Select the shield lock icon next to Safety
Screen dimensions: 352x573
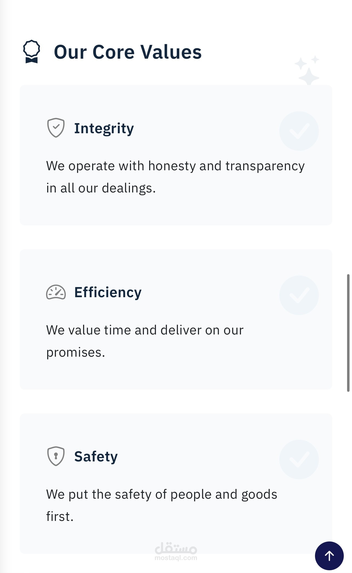click(x=56, y=456)
